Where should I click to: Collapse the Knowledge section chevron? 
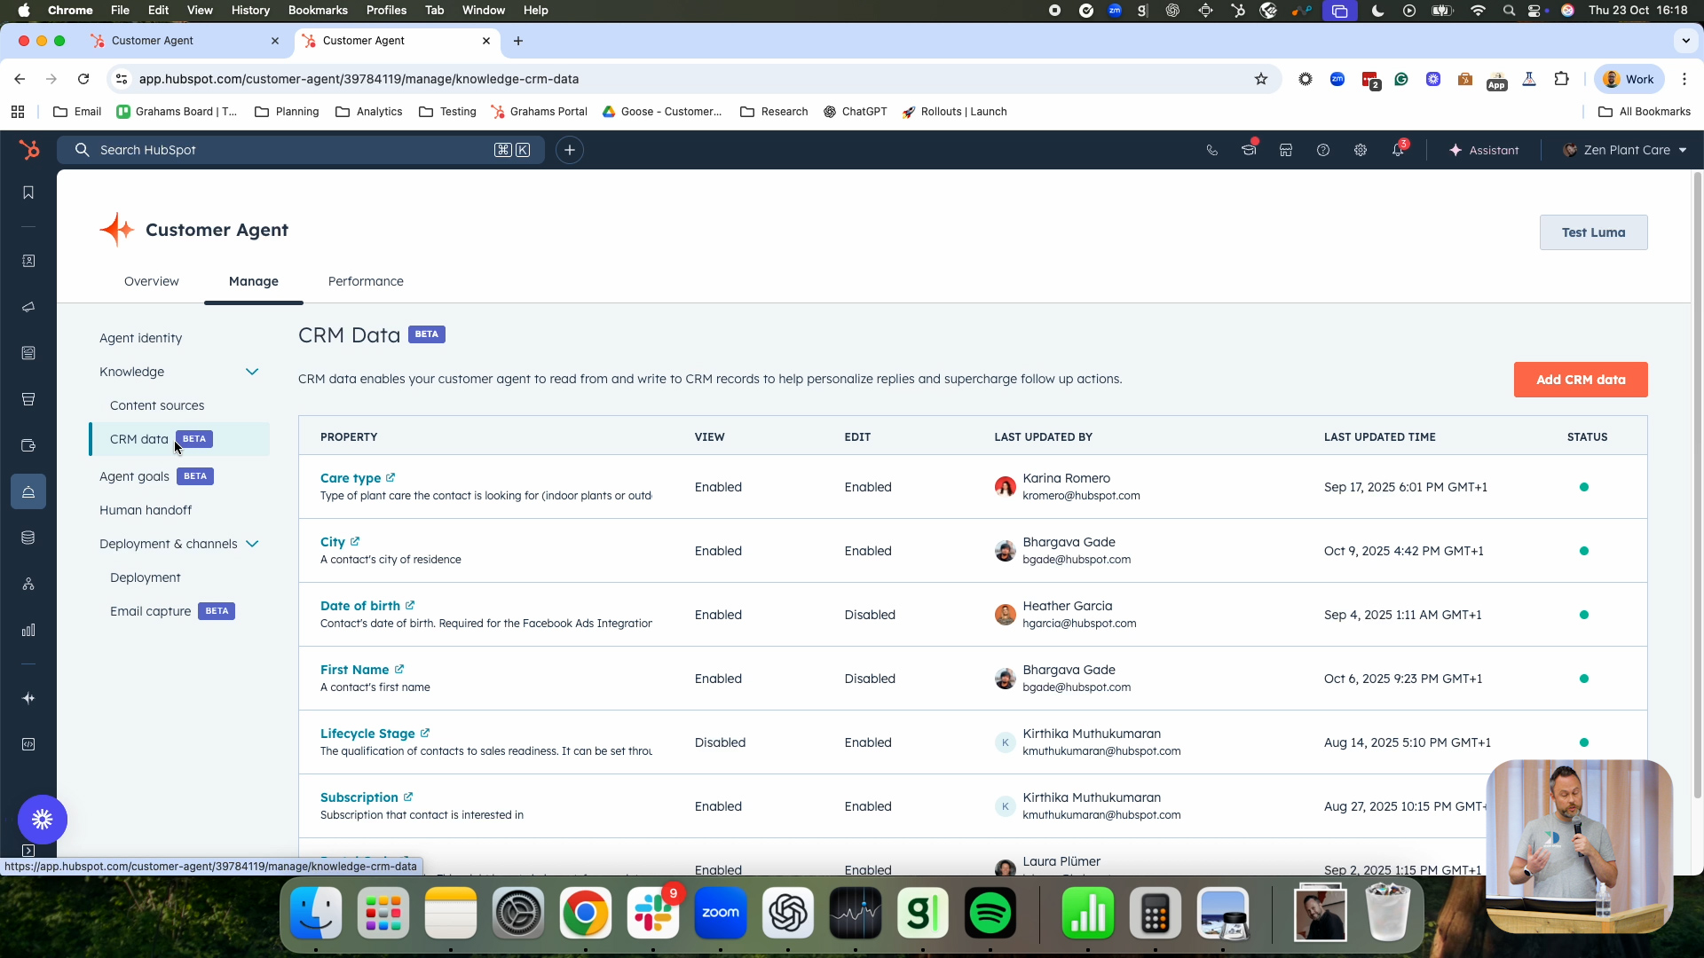(x=253, y=372)
